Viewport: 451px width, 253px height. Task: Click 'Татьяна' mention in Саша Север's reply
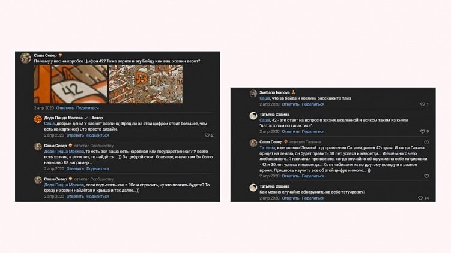(267, 147)
